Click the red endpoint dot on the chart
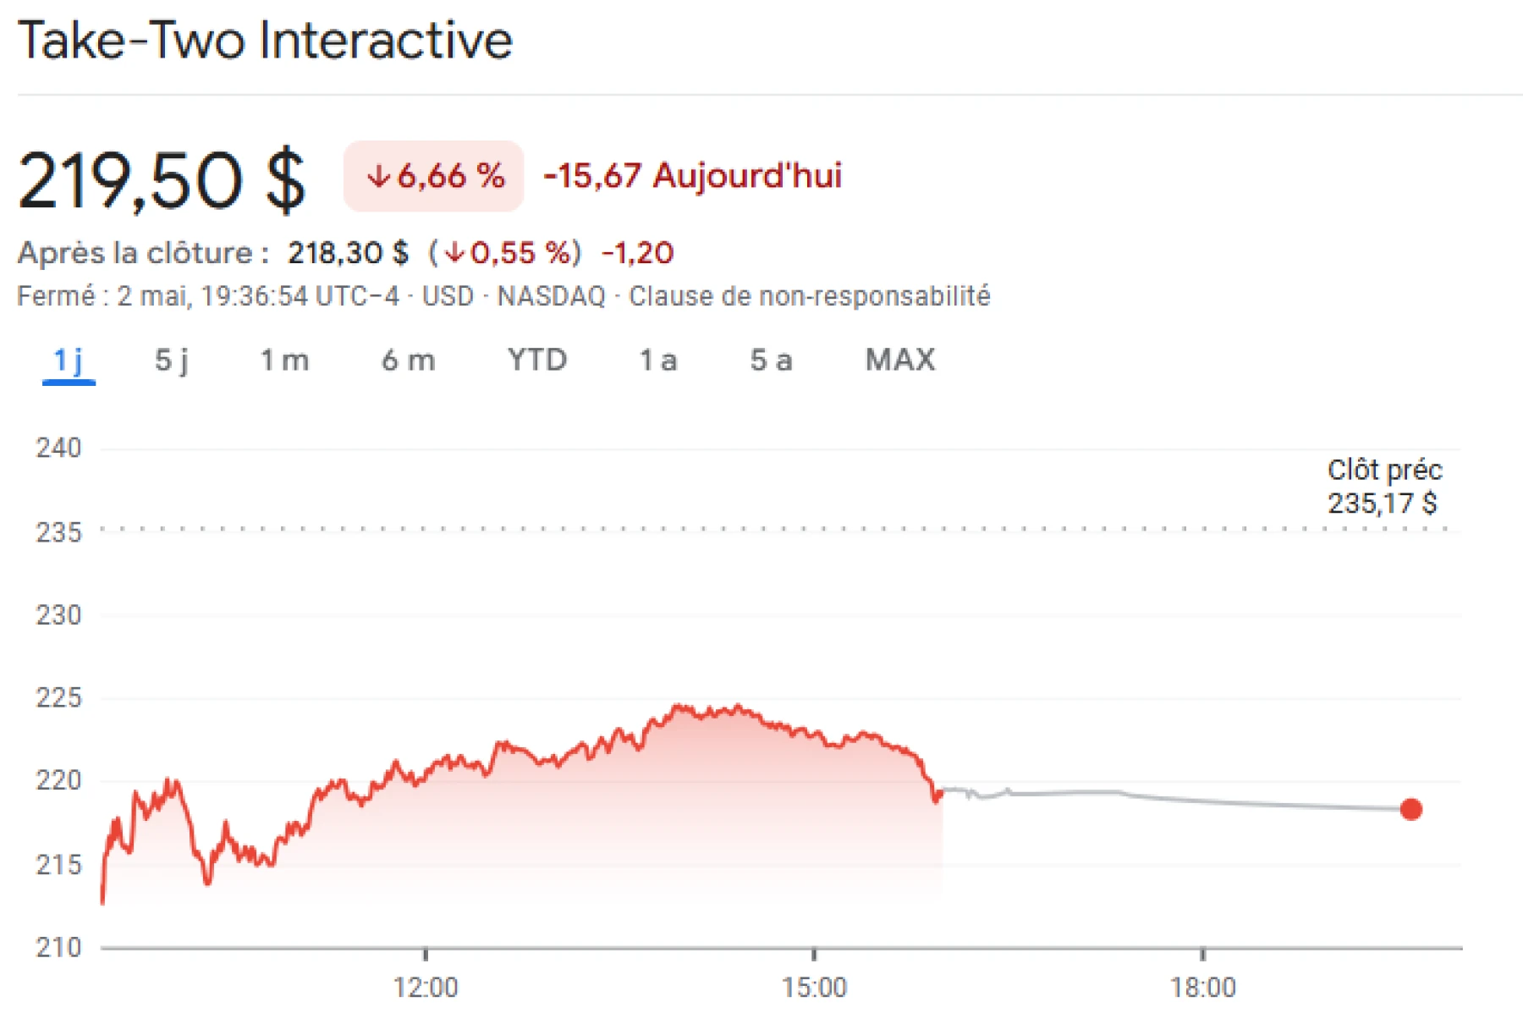Image resolution: width=1523 pixels, height=1035 pixels. point(1410,810)
